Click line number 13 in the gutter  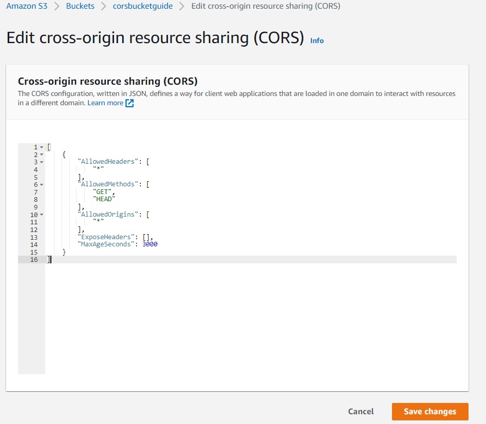click(34, 237)
